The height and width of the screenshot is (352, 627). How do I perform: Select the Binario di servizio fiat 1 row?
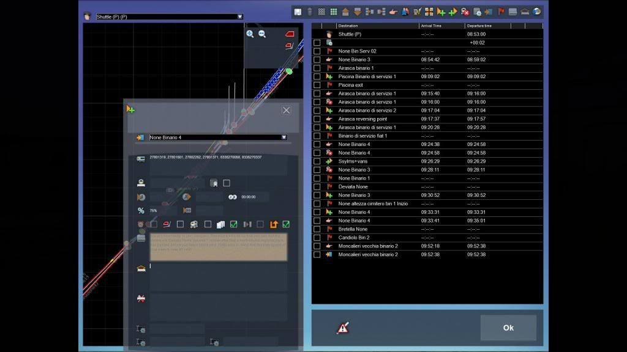[x=427, y=136]
